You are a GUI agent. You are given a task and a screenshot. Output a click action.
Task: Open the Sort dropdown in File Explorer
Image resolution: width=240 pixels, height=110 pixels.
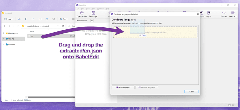coord(64,19)
